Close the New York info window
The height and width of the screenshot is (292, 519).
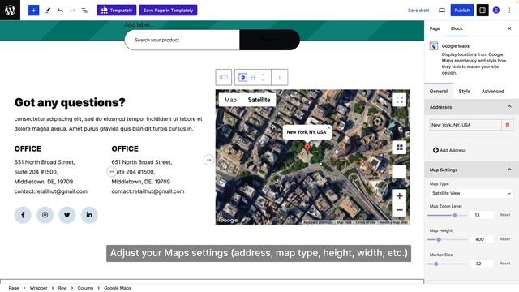pyautogui.click(x=328, y=128)
